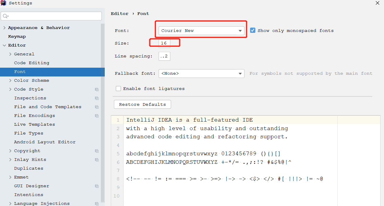The width and height of the screenshot is (384, 206).
Task: Collapse the Editor section
Action: [x=4, y=45]
